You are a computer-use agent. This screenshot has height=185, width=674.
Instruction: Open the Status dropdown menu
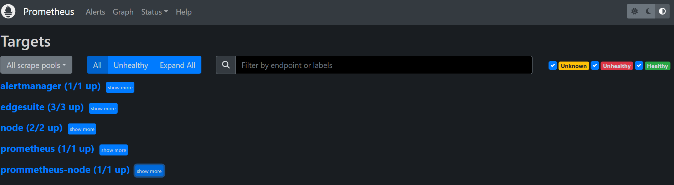[x=154, y=12]
